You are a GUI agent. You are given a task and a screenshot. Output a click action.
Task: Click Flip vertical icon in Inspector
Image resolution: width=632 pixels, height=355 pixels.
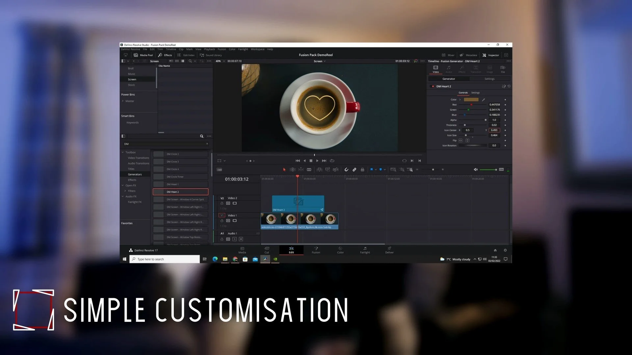[467, 140]
